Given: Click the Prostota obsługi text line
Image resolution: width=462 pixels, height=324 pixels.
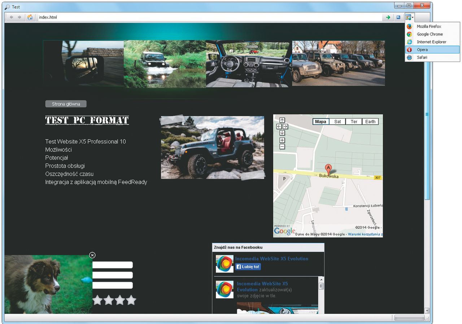Looking at the screenshot, I should pos(65,166).
